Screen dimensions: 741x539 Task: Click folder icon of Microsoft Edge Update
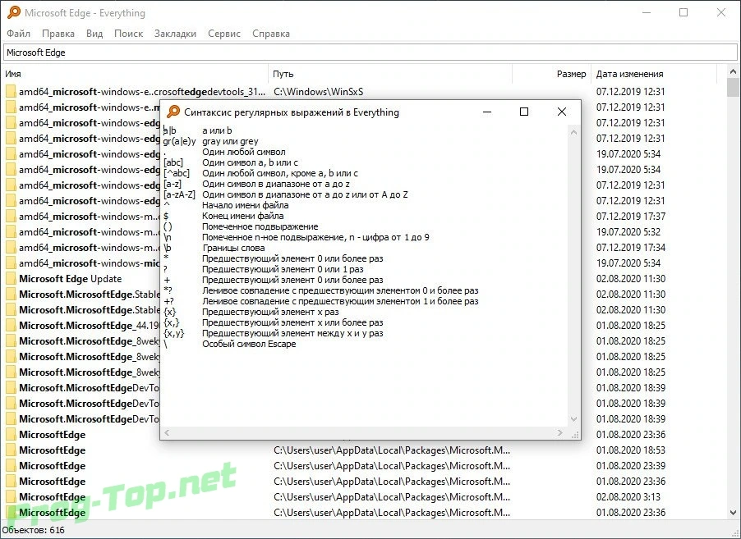click(11, 278)
